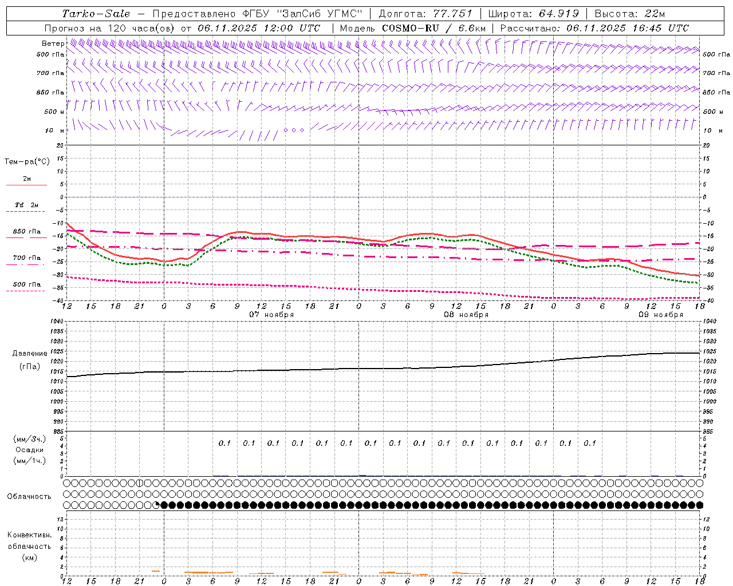Click the model name 'COSMO-RU / 6.6км'
This screenshot has width=733, height=586.
pos(434,28)
